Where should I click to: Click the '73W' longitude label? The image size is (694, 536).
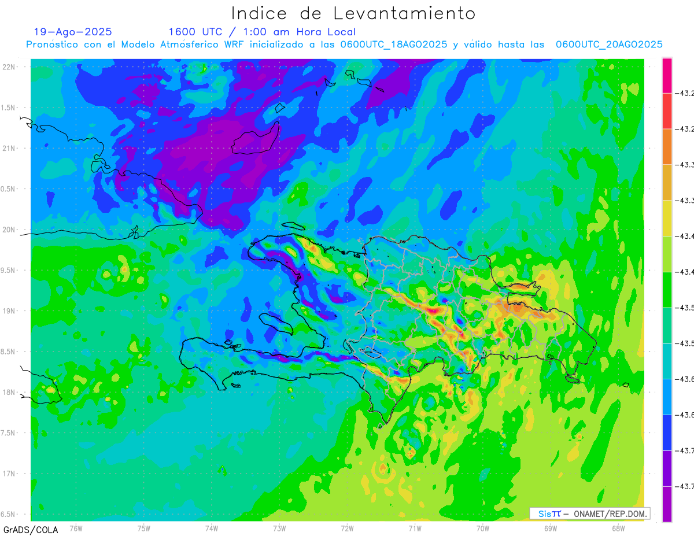pyautogui.click(x=279, y=528)
